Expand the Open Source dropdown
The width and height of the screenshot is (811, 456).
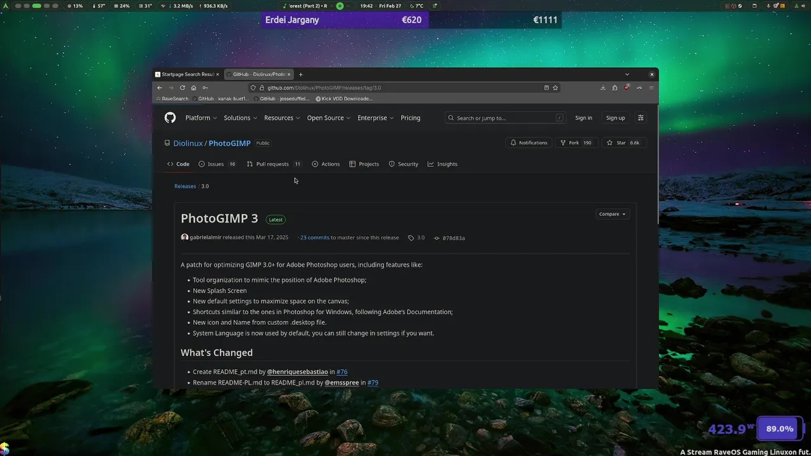[328, 118]
